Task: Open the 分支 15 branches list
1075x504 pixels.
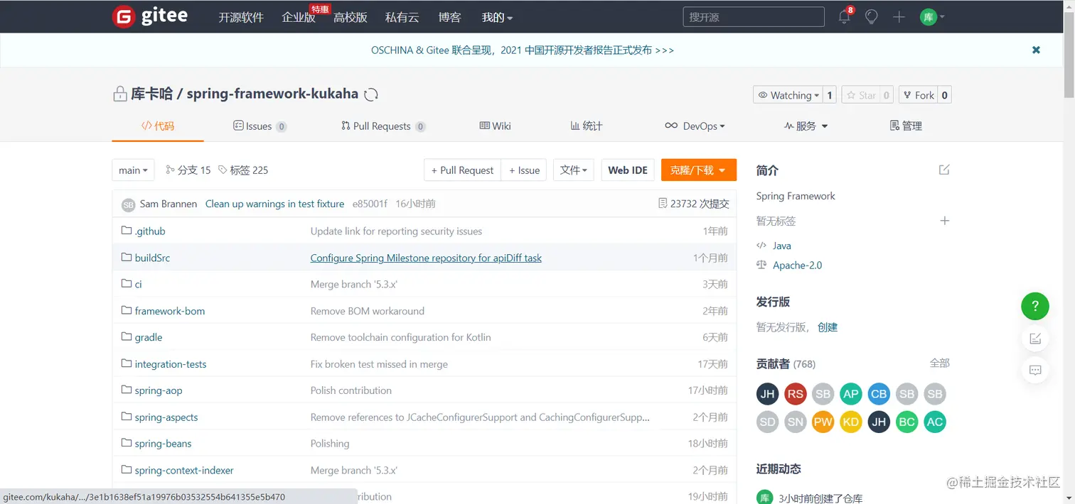Action: point(188,170)
